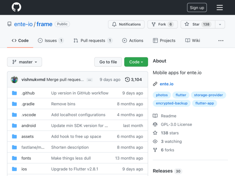Open 'Make things less dull' commit

(71, 158)
